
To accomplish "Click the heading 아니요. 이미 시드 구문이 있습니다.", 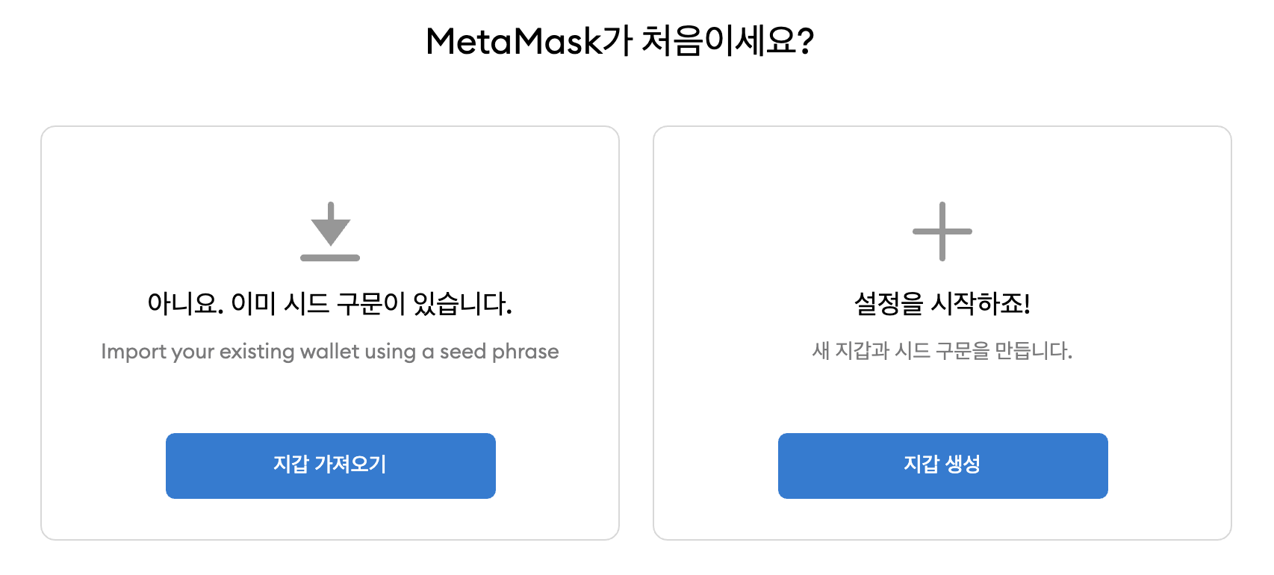I will coord(331,303).
